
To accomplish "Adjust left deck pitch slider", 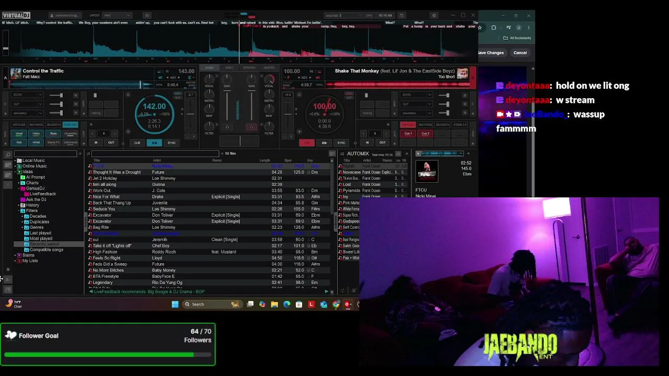I will click(x=191, y=114).
